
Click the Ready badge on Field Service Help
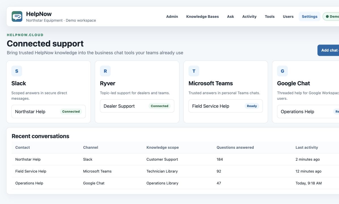tap(252, 106)
